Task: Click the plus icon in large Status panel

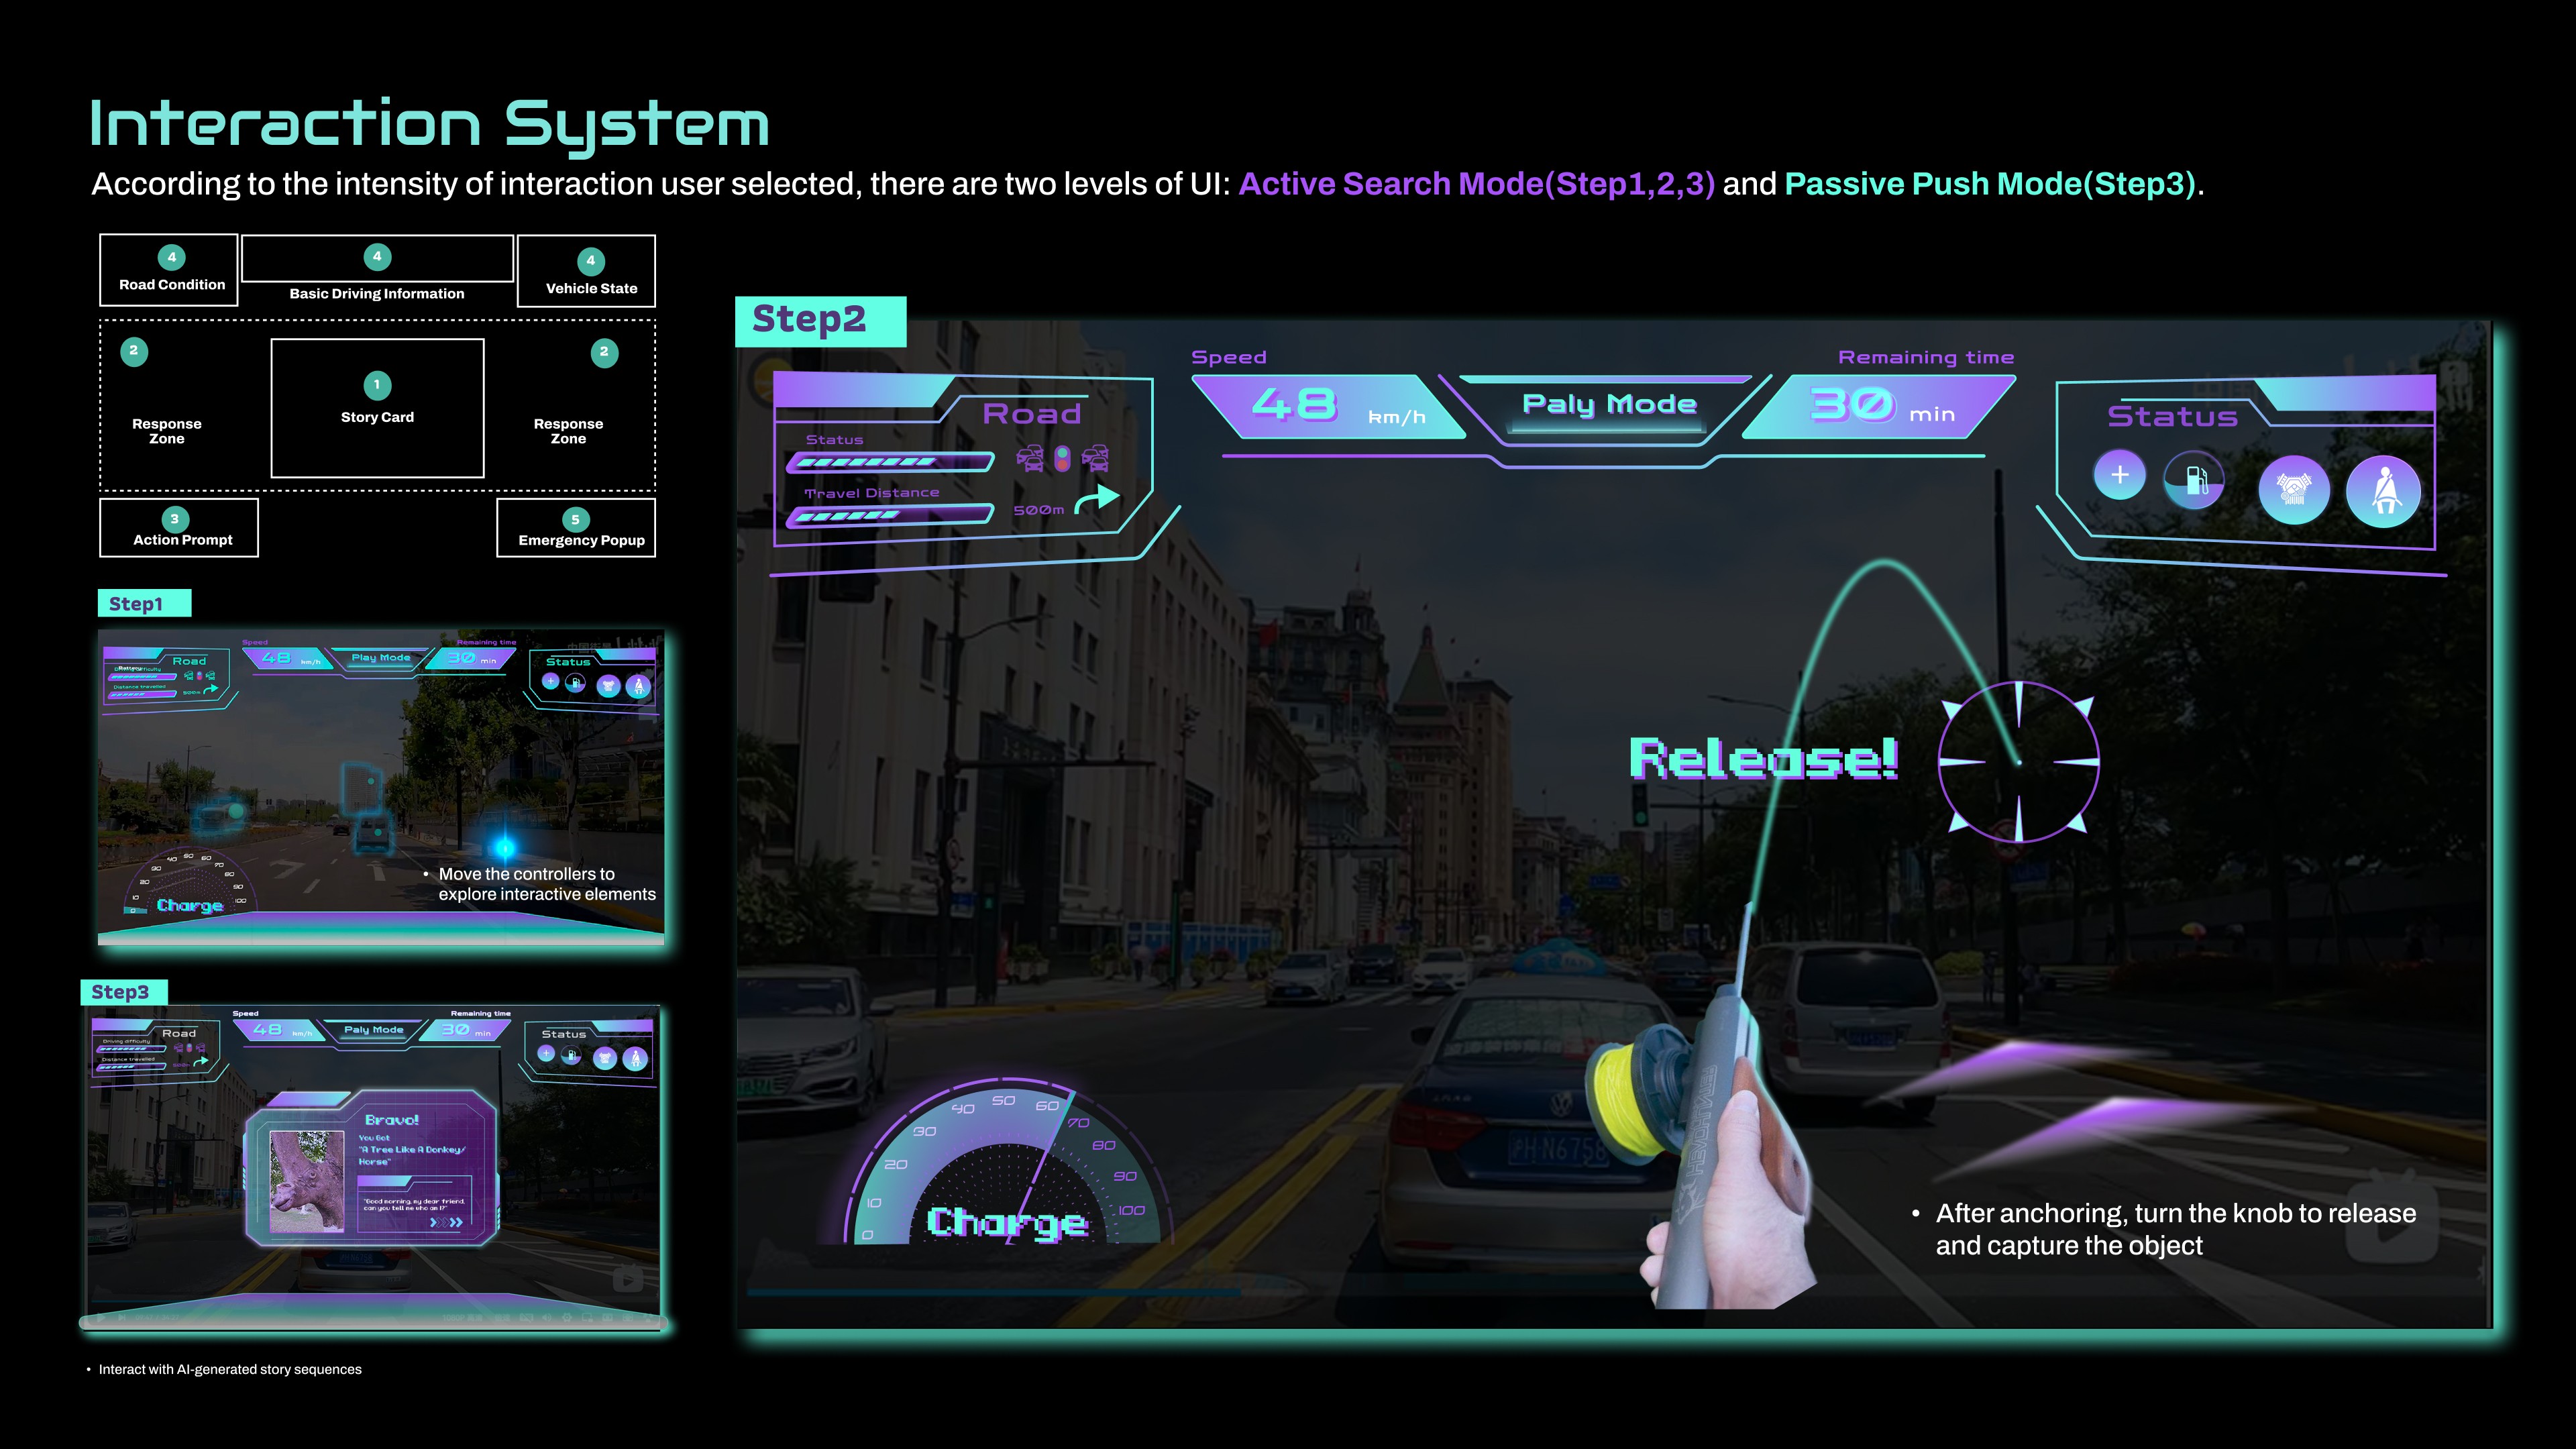Action: coord(2119,475)
